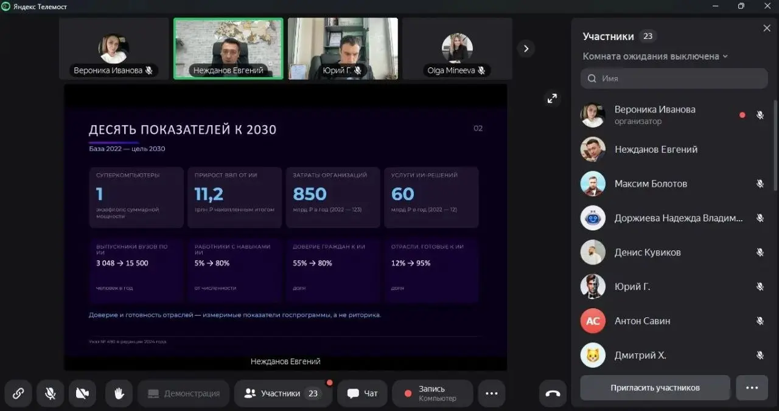
Task: Click the muted mic icon beside Доржиева Надежда
Action: [760, 218]
